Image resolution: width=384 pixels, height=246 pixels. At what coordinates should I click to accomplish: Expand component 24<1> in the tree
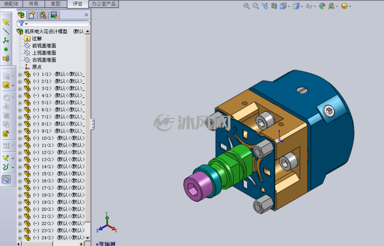tap(20, 238)
